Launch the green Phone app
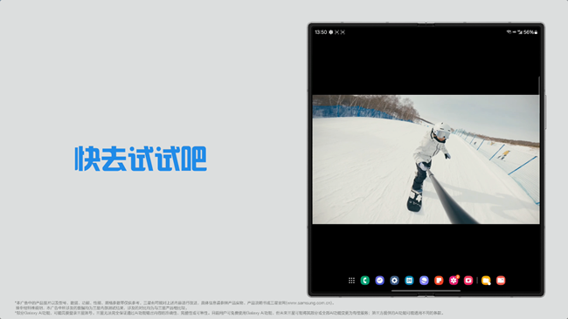Screen dimensions: 568x319 (x=364, y=281)
